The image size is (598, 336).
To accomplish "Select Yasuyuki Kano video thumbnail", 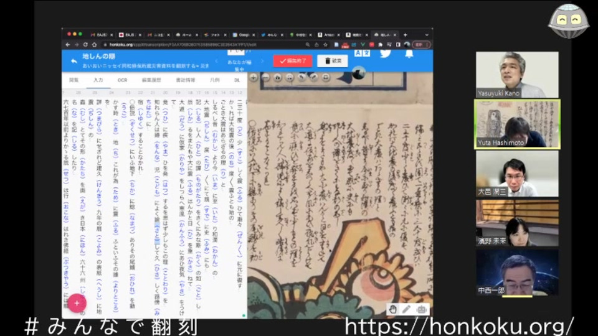I will 517,75.
